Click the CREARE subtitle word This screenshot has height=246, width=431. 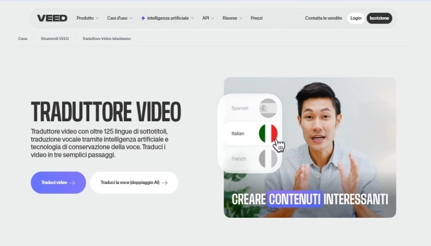pos(249,199)
